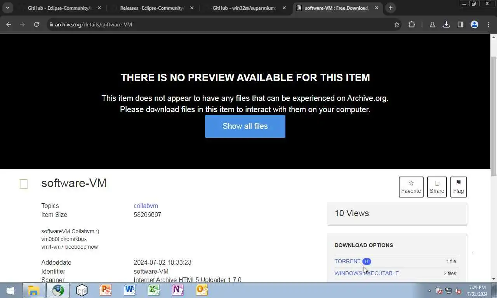The image size is (497, 298).
Task: Open the Windows Start menu
Action: pos(10,290)
